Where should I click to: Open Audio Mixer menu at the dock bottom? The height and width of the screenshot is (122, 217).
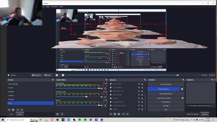tap(62, 114)
